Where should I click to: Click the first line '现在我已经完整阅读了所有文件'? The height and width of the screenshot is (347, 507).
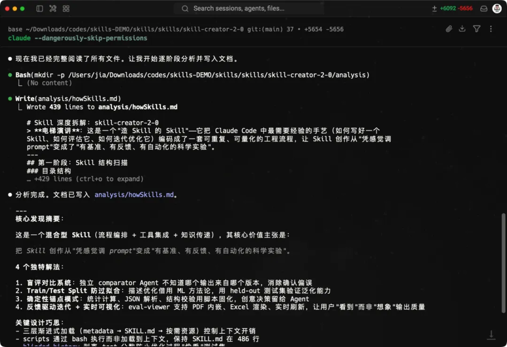click(x=127, y=59)
